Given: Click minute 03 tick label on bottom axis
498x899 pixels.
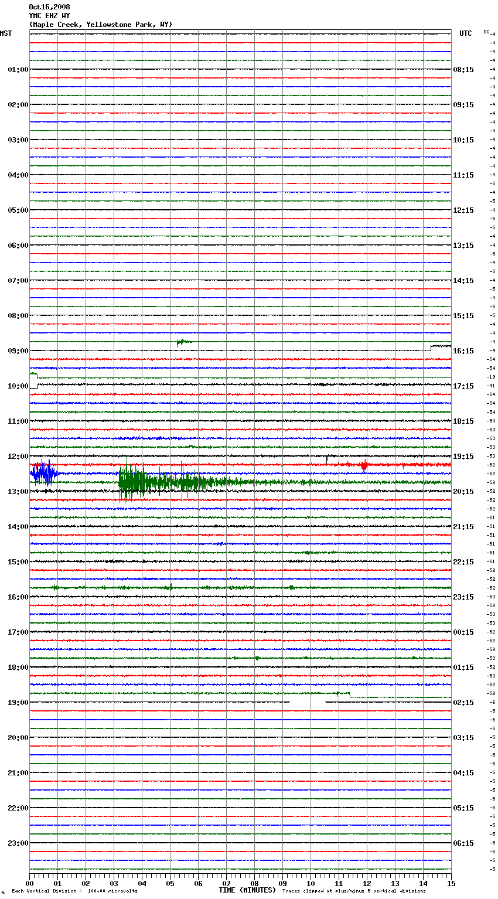Looking at the screenshot, I should (114, 883).
